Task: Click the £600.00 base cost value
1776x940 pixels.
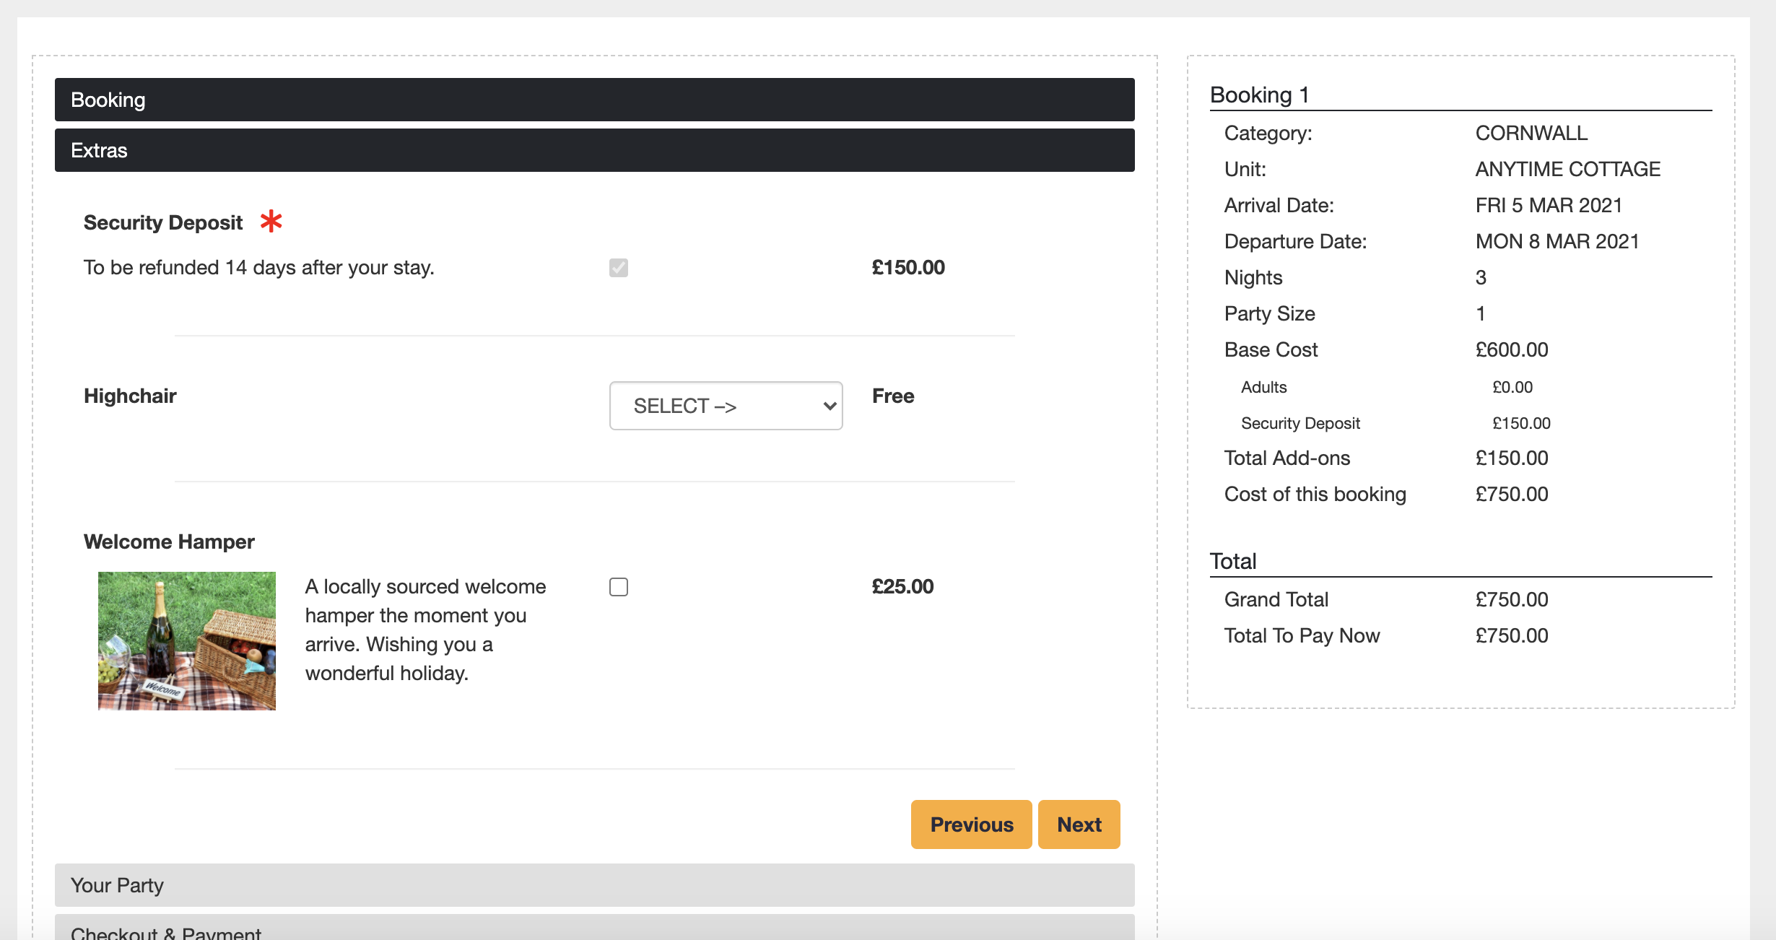Action: (1512, 350)
